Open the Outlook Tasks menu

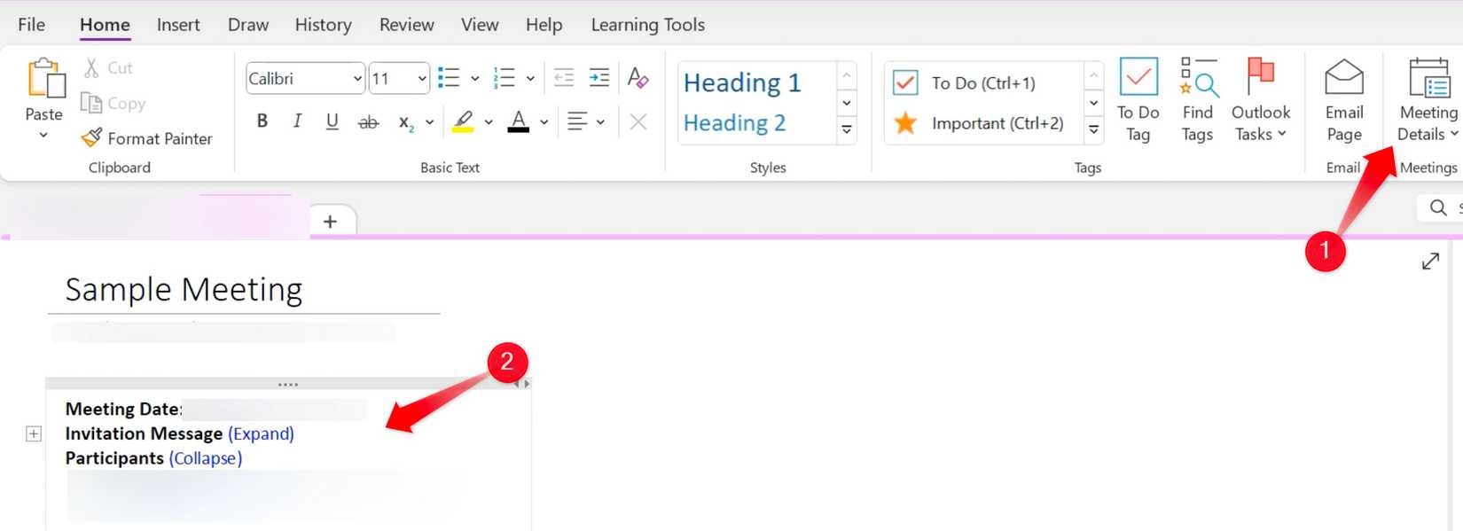click(x=1261, y=100)
